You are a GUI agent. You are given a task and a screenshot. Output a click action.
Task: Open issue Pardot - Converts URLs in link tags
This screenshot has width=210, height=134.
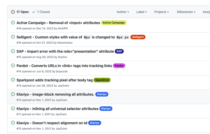[64, 66]
